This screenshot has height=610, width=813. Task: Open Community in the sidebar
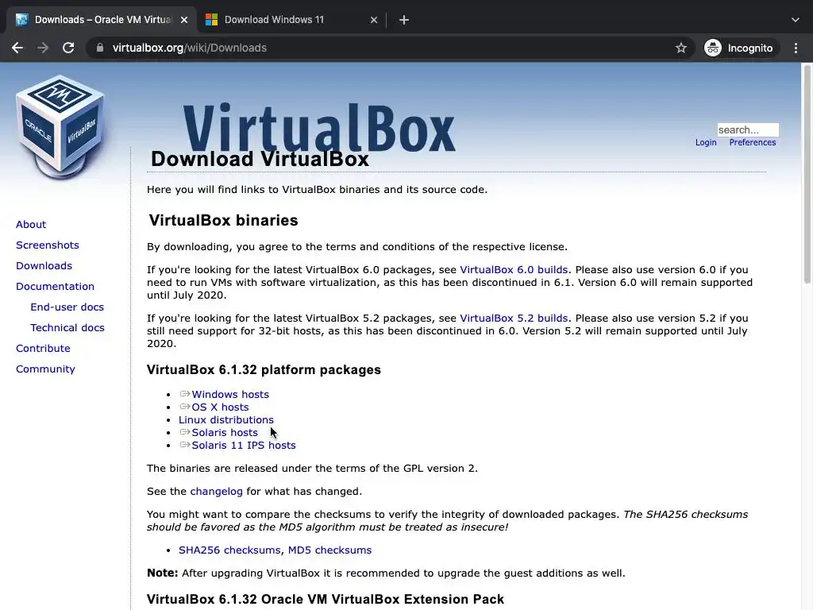(45, 369)
